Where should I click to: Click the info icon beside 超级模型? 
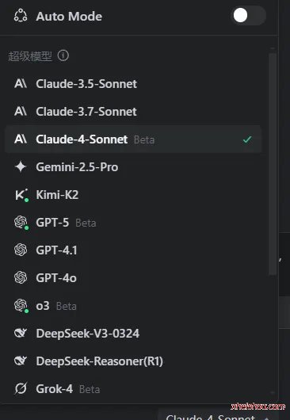(63, 55)
